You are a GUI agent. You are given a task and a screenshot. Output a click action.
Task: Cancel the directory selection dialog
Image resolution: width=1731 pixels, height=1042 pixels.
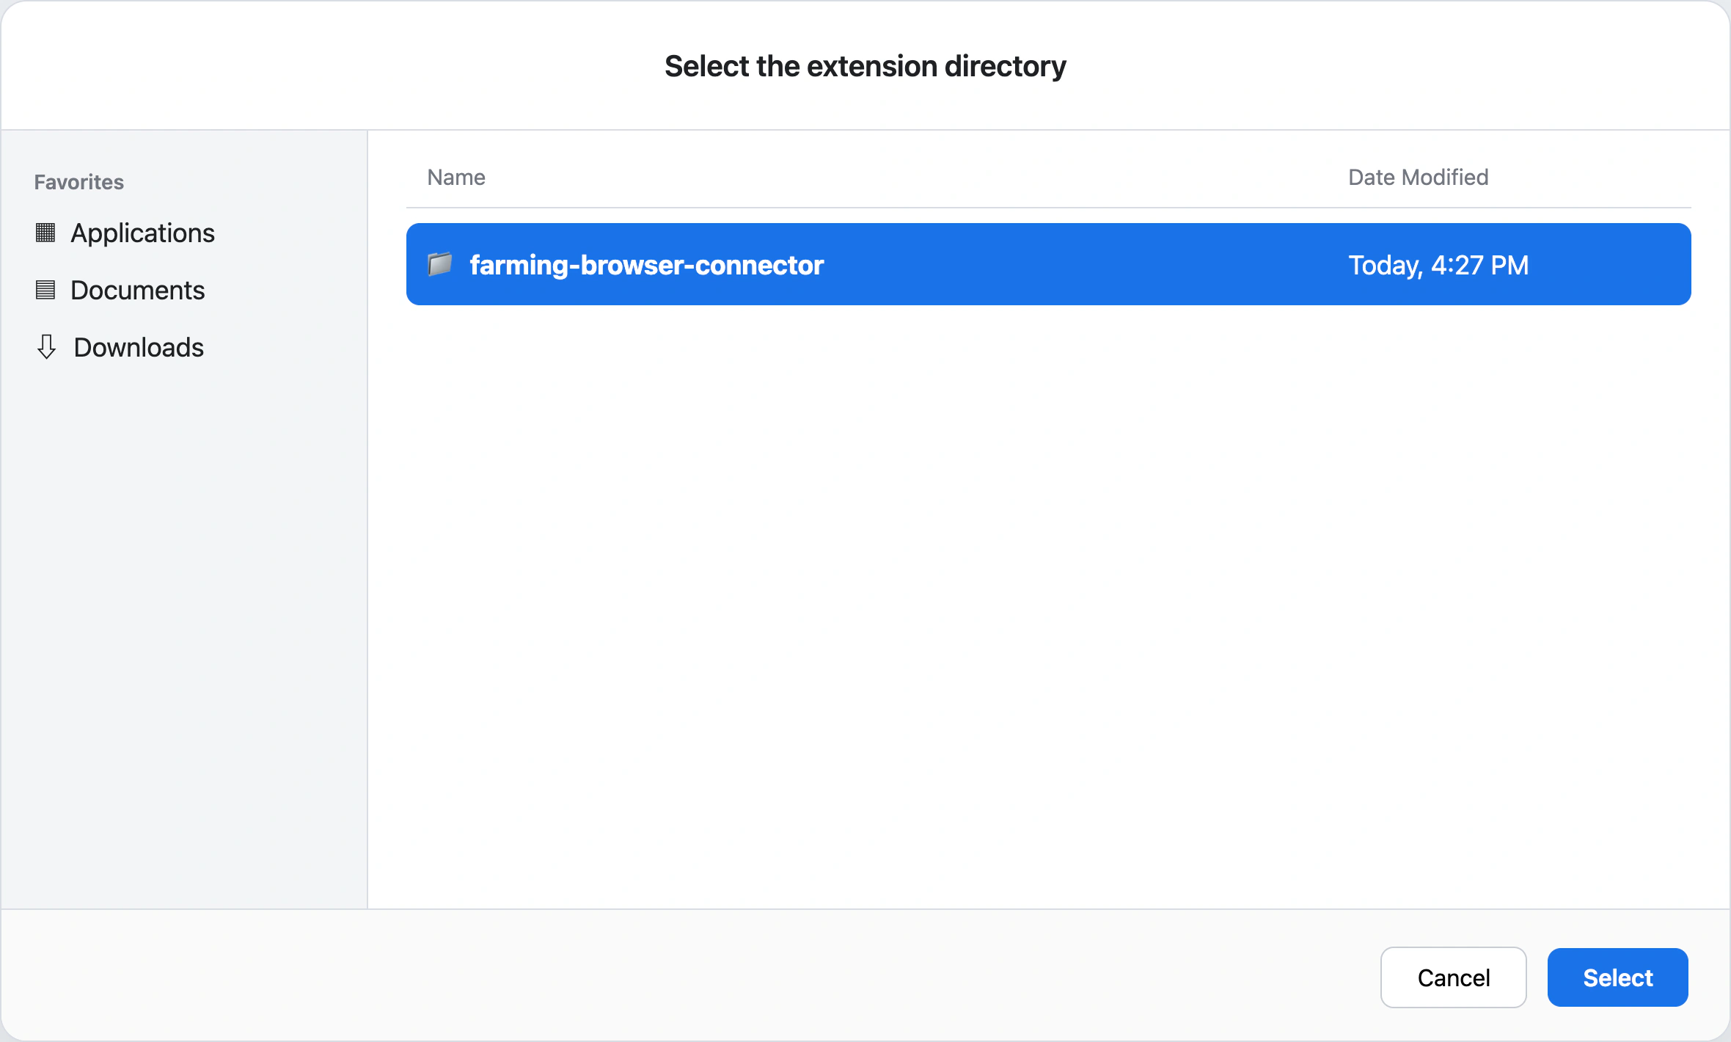coord(1453,977)
